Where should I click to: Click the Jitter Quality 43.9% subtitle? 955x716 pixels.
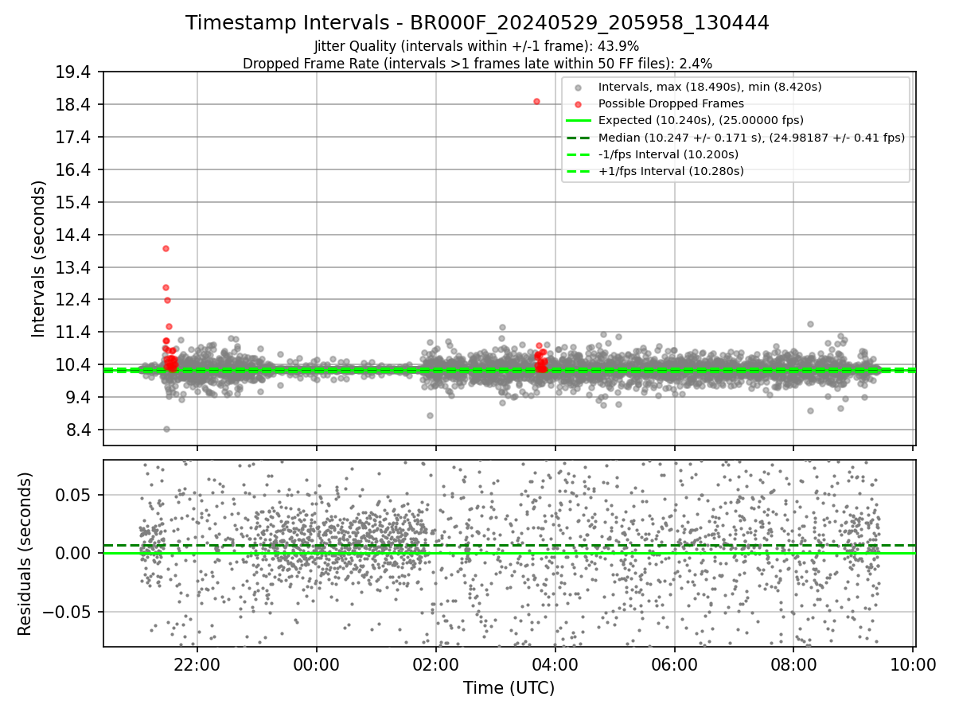477,46
